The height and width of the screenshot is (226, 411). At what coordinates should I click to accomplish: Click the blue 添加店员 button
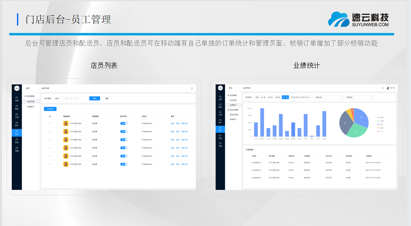[50, 109]
